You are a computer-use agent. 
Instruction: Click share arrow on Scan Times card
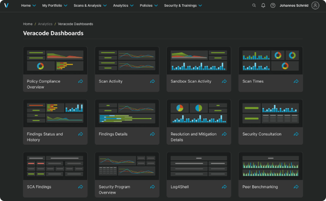[296, 81]
